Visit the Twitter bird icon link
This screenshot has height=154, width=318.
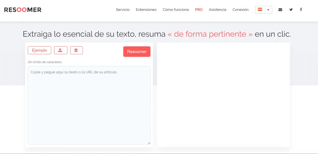click(x=291, y=10)
